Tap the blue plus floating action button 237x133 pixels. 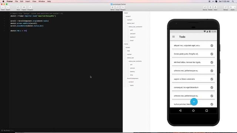click(194, 102)
